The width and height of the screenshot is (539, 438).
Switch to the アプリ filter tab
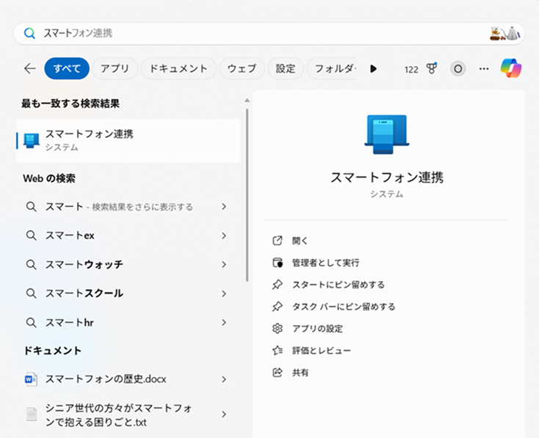pyautogui.click(x=115, y=68)
